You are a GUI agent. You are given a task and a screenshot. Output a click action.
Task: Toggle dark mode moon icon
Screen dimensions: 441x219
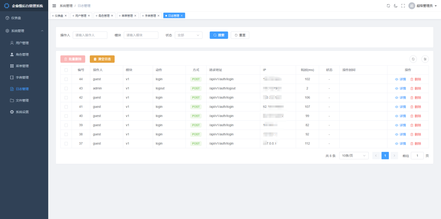[396, 6]
